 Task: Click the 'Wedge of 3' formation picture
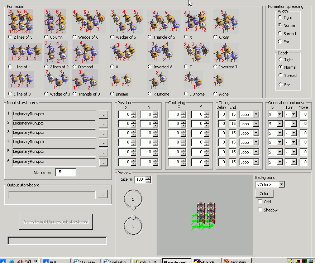(x=57, y=80)
